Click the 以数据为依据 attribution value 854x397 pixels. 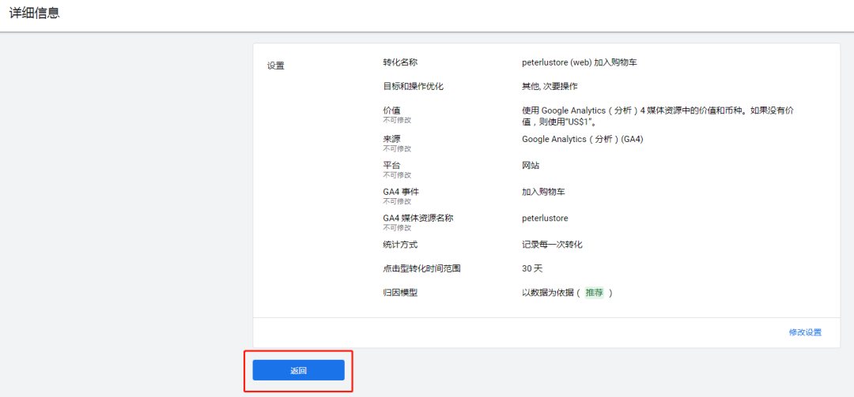point(548,293)
